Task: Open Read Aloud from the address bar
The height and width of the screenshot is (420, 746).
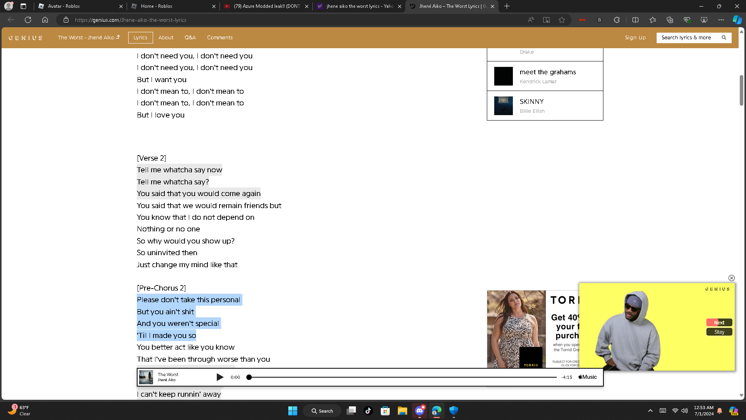Action: [531, 20]
